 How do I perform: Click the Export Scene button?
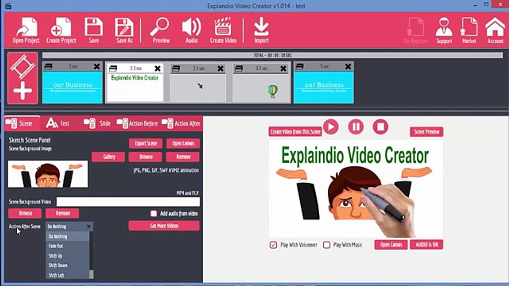(146, 143)
